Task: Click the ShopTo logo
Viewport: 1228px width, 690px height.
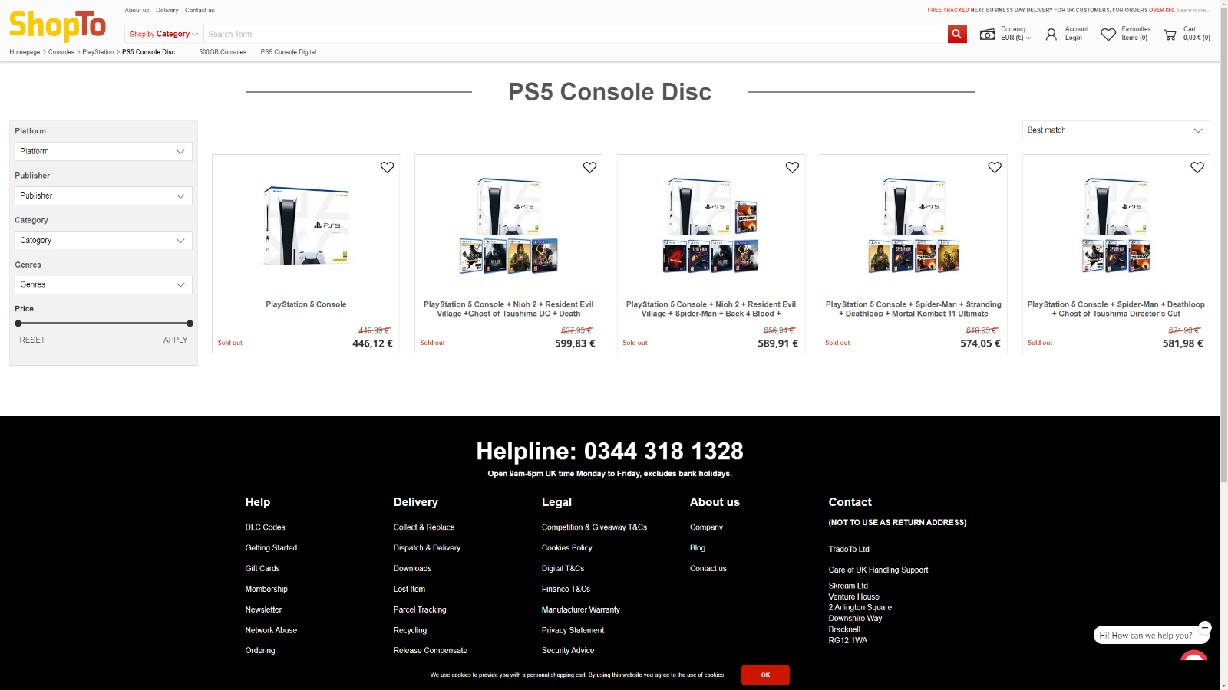Action: click(58, 26)
